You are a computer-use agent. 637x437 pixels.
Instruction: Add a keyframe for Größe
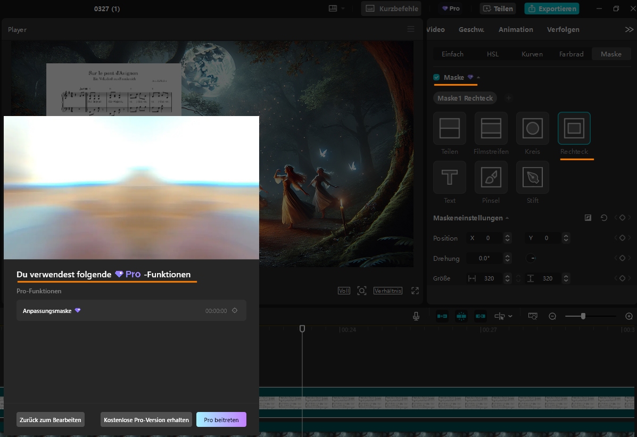coord(622,278)
